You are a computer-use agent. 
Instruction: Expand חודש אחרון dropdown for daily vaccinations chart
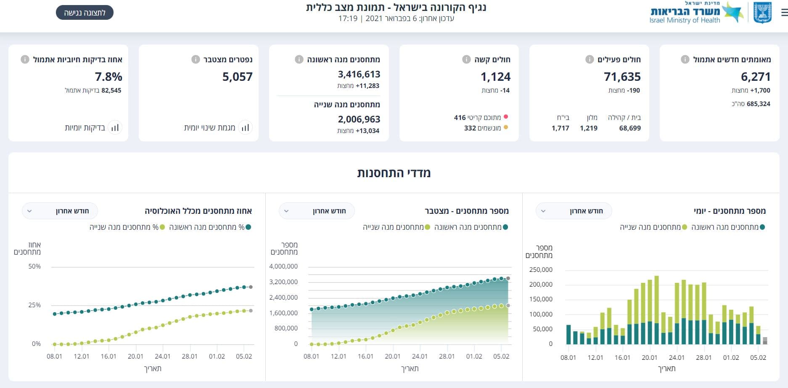pyautogui.click(x=574, y=211)
